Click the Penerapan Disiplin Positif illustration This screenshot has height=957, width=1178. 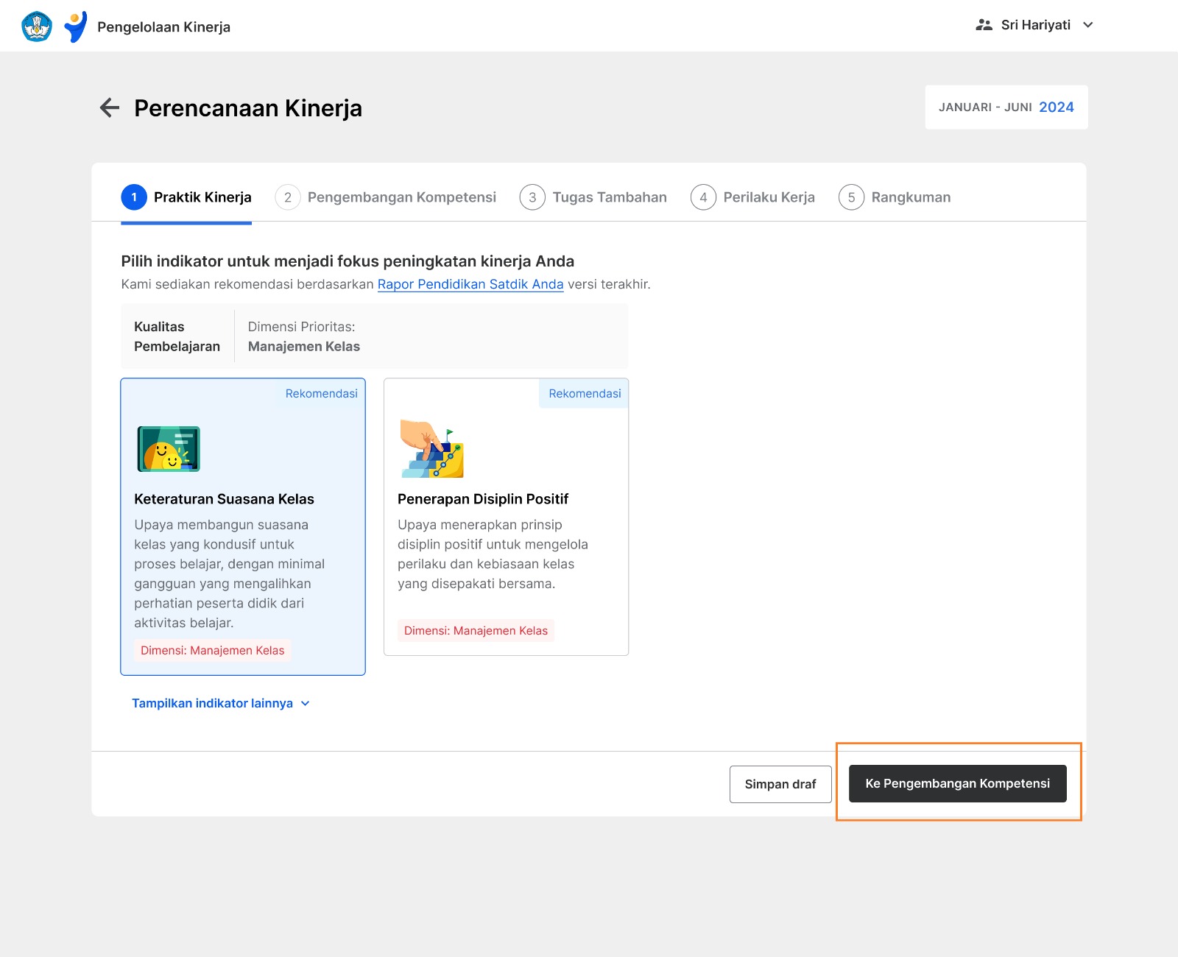[431, 449]
